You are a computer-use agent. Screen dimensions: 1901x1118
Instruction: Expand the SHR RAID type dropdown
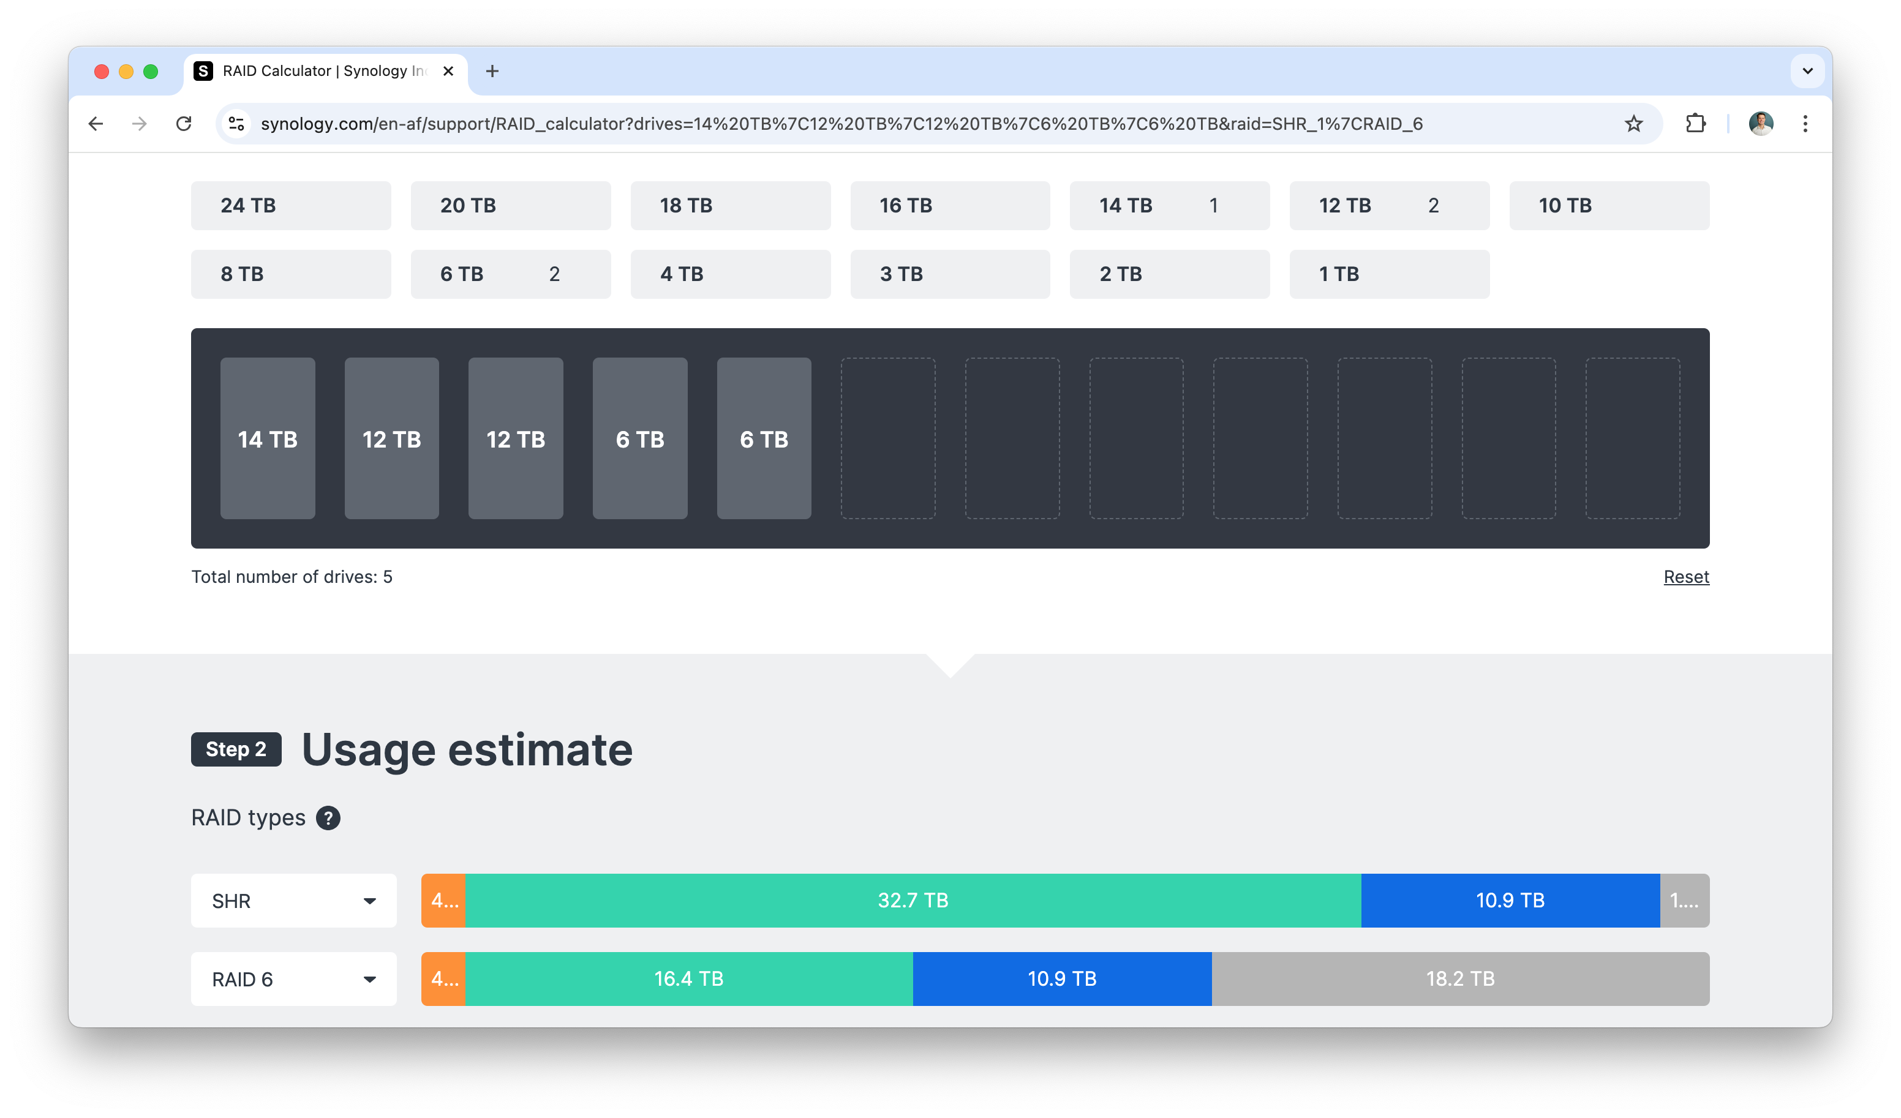pyautogui.click(x=293, y=901)
